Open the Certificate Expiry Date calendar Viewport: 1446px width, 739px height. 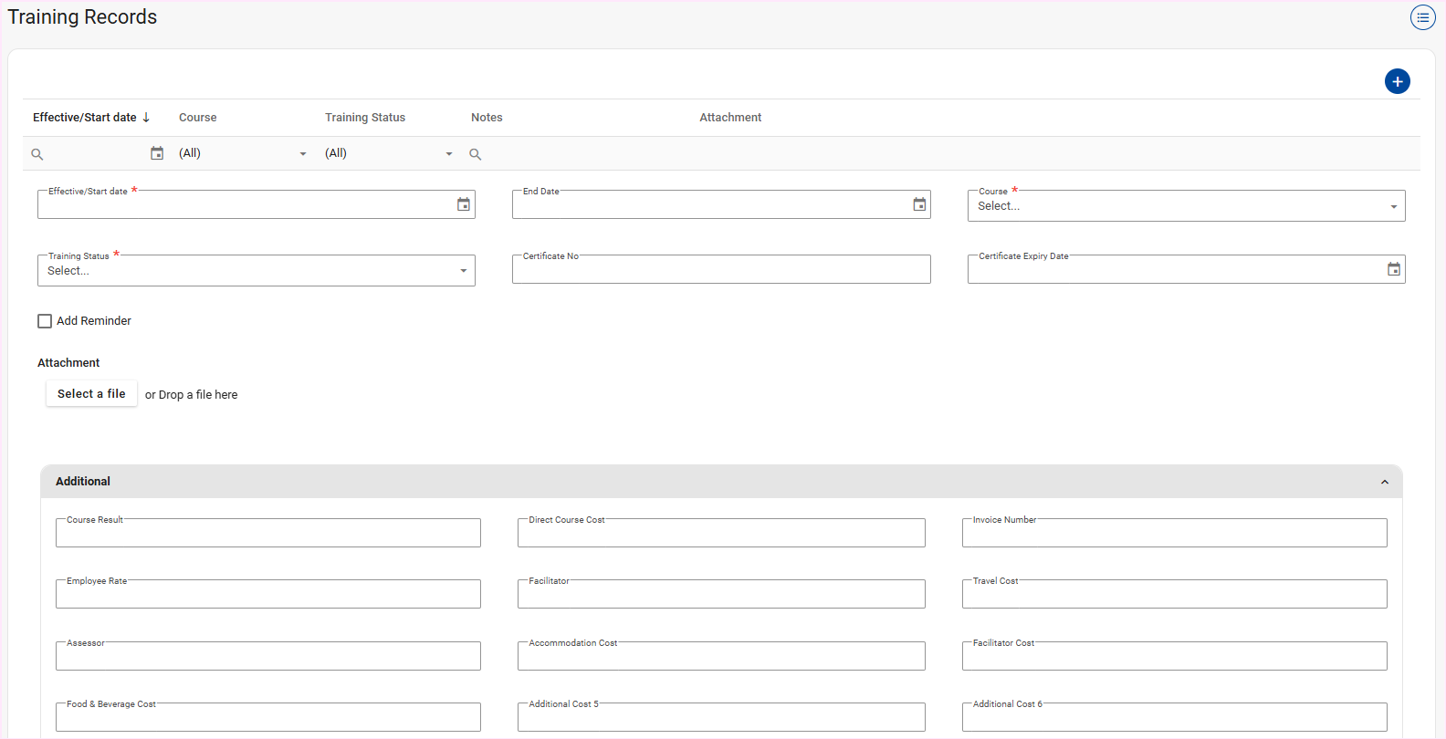tap(1393, 269)
